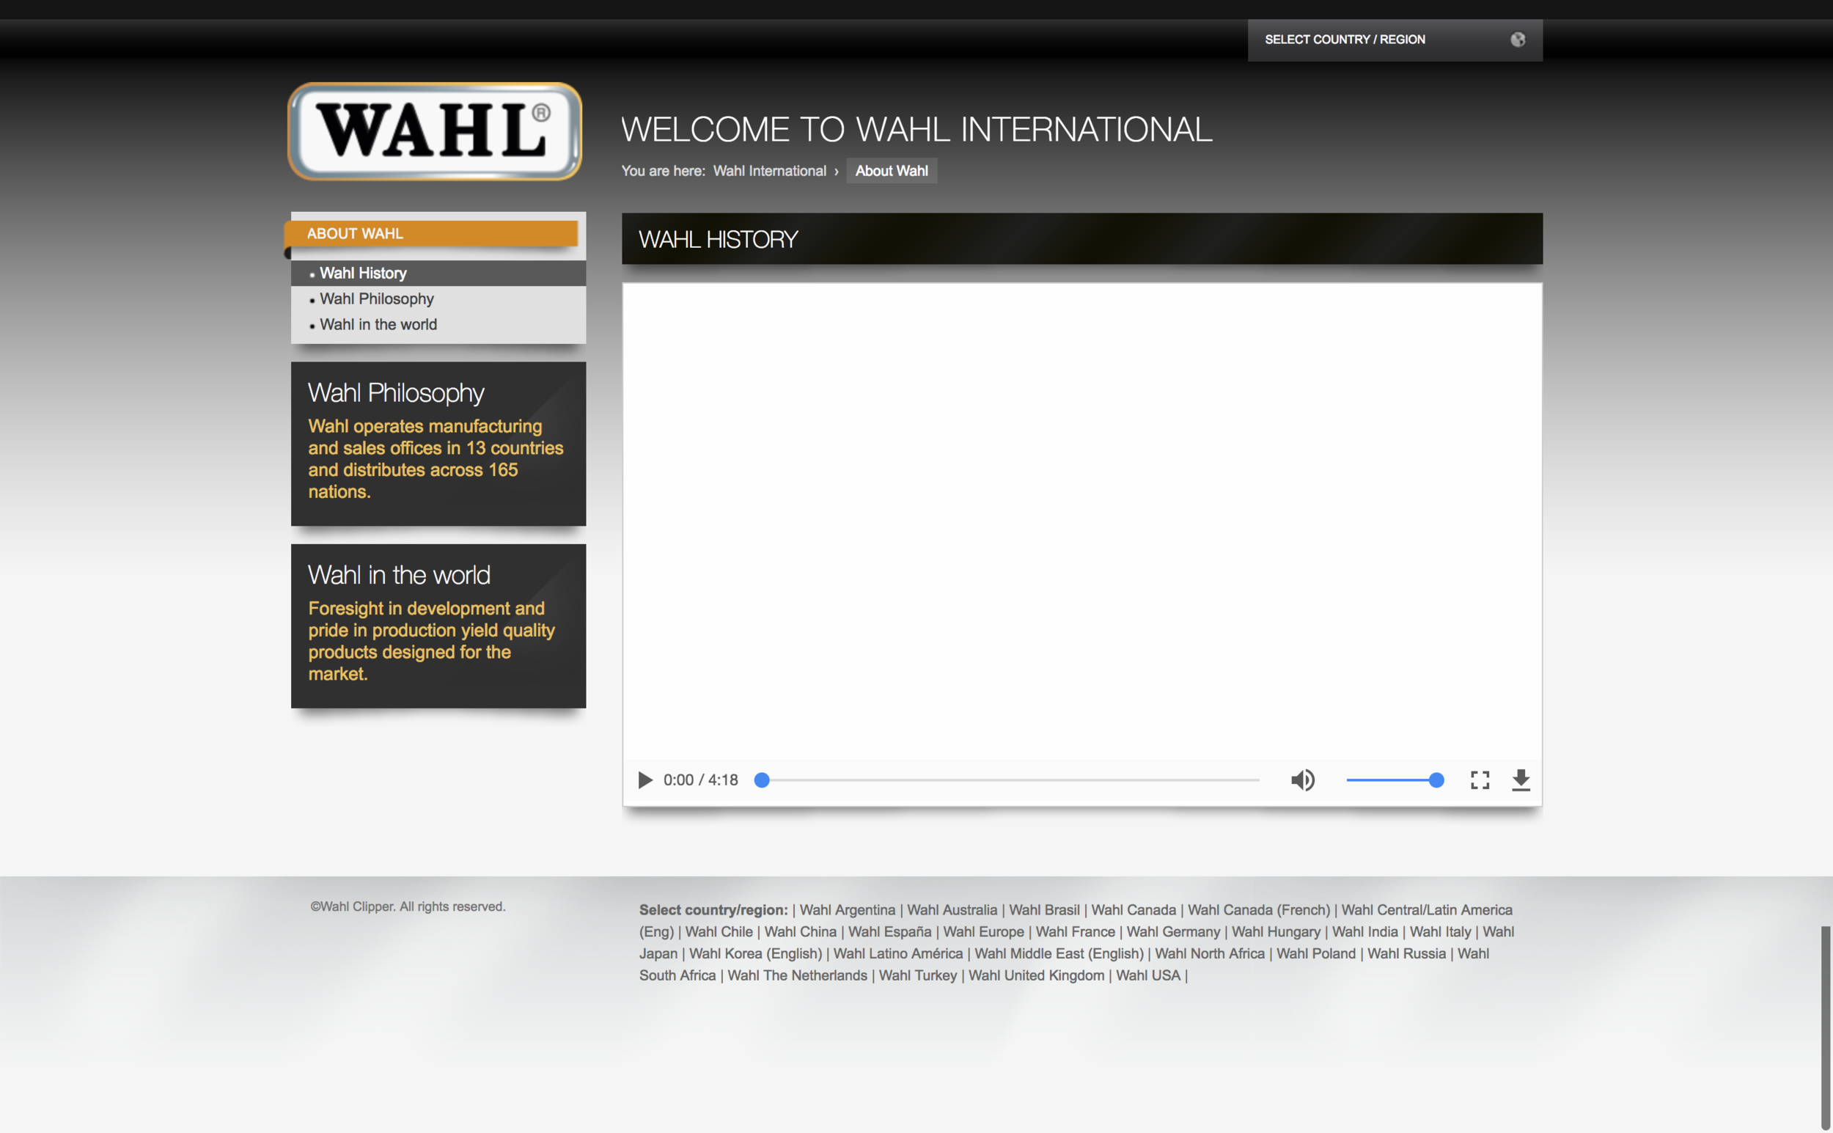1833x1133 pixels.
Task: Mute the video volume speaker icon
Action: pyautogui.click(x=1303, y=780)
